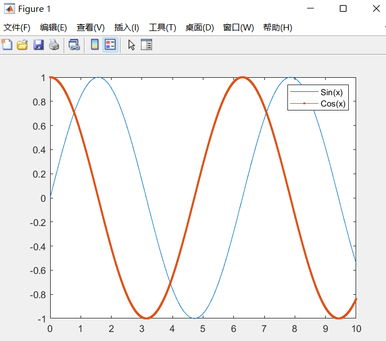
Task: Click the Link Plot toolbar icon
Action: click(74, 45)
